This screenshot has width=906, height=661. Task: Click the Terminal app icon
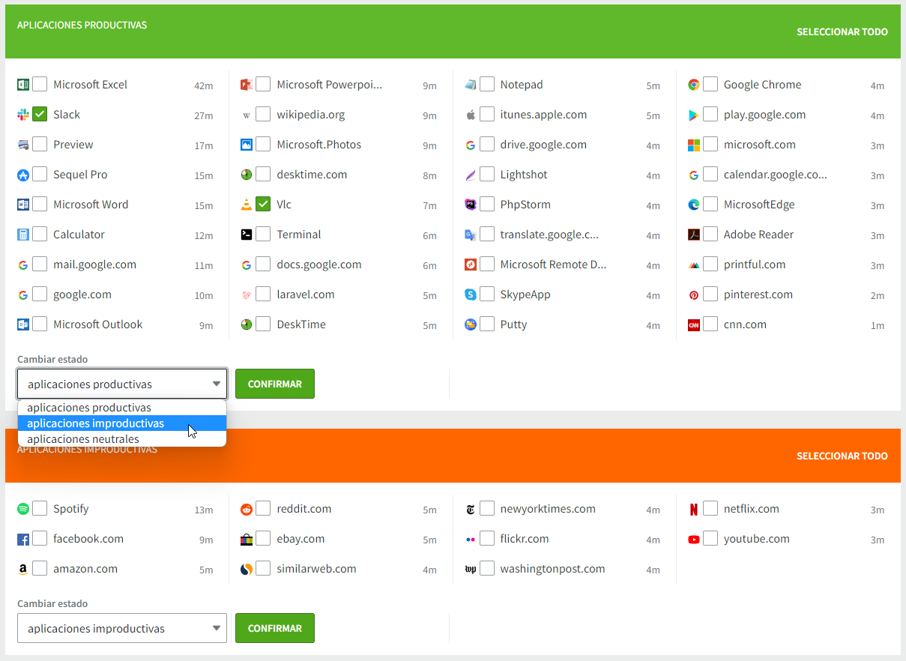(247, 235)
